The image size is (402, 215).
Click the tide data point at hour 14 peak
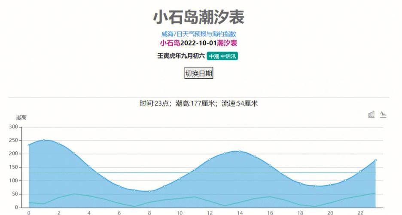(x=240, y=151)
